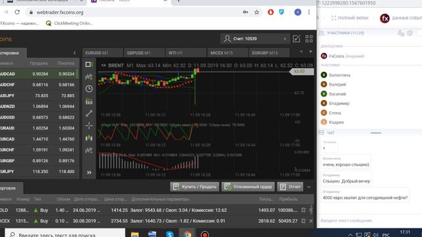Viewport: 422px width, 237px height.
Task: Switch to the MICEX M15 chart tab
Action: coord(227,53)
